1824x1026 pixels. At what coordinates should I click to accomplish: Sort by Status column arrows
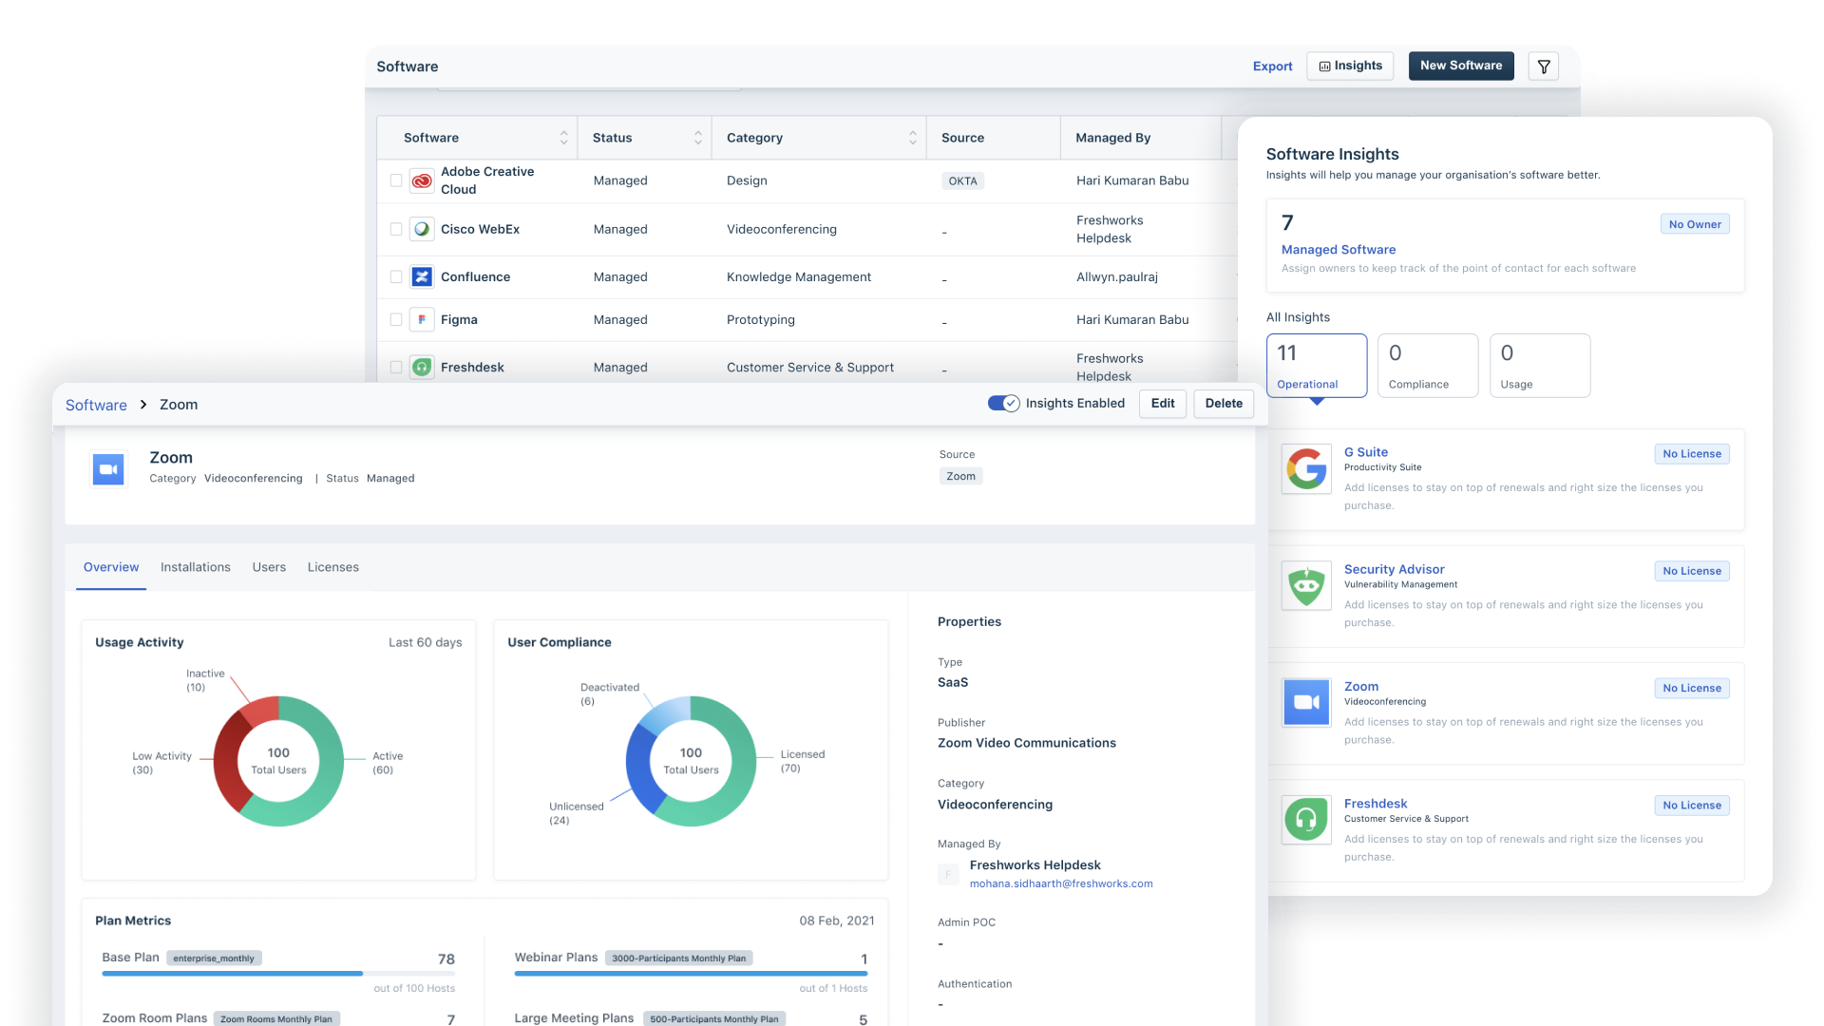point(697,138)
